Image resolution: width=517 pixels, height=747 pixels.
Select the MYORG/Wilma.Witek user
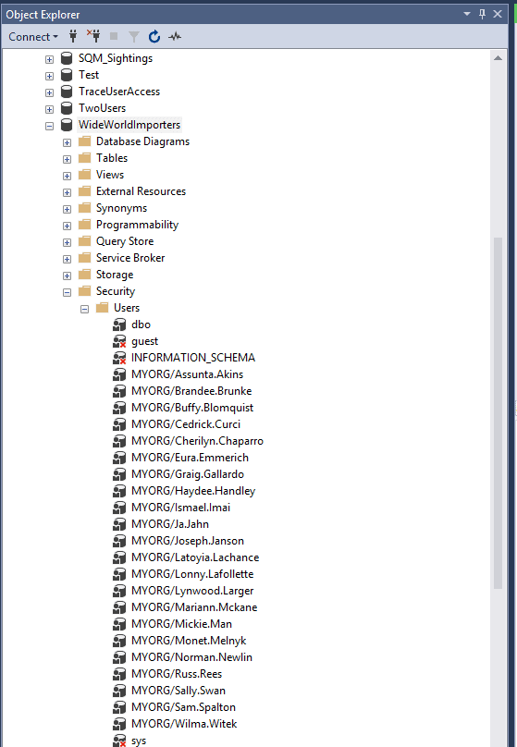(184, 724)
